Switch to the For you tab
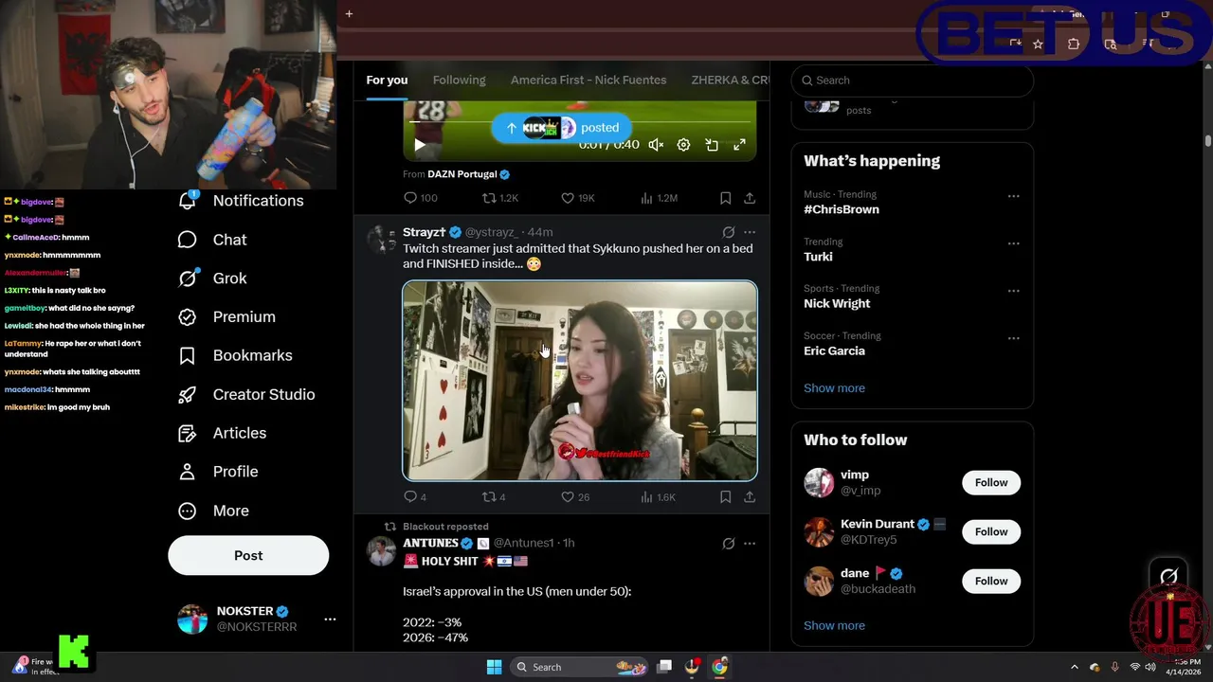The width and height of the screenshot is (1213, 682). [x=387, y=81]
